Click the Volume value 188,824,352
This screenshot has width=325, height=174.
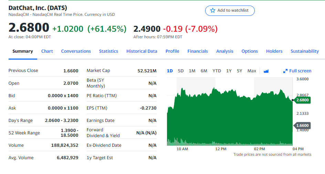(65, 145)
